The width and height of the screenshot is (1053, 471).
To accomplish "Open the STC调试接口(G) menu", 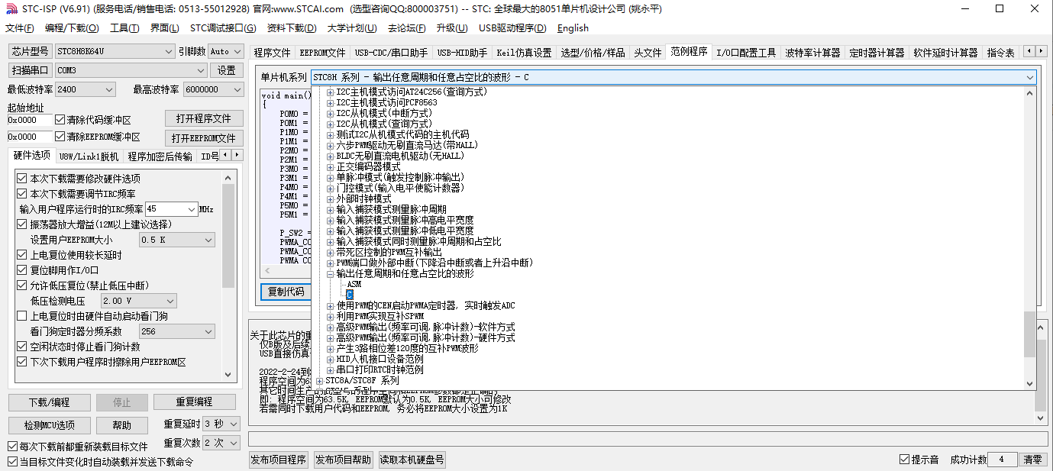I will click(x=222, y=28).
